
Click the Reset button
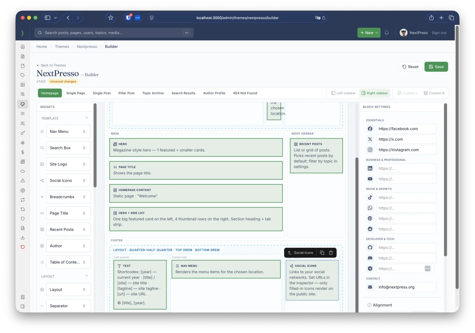click(x=410, y=67)
